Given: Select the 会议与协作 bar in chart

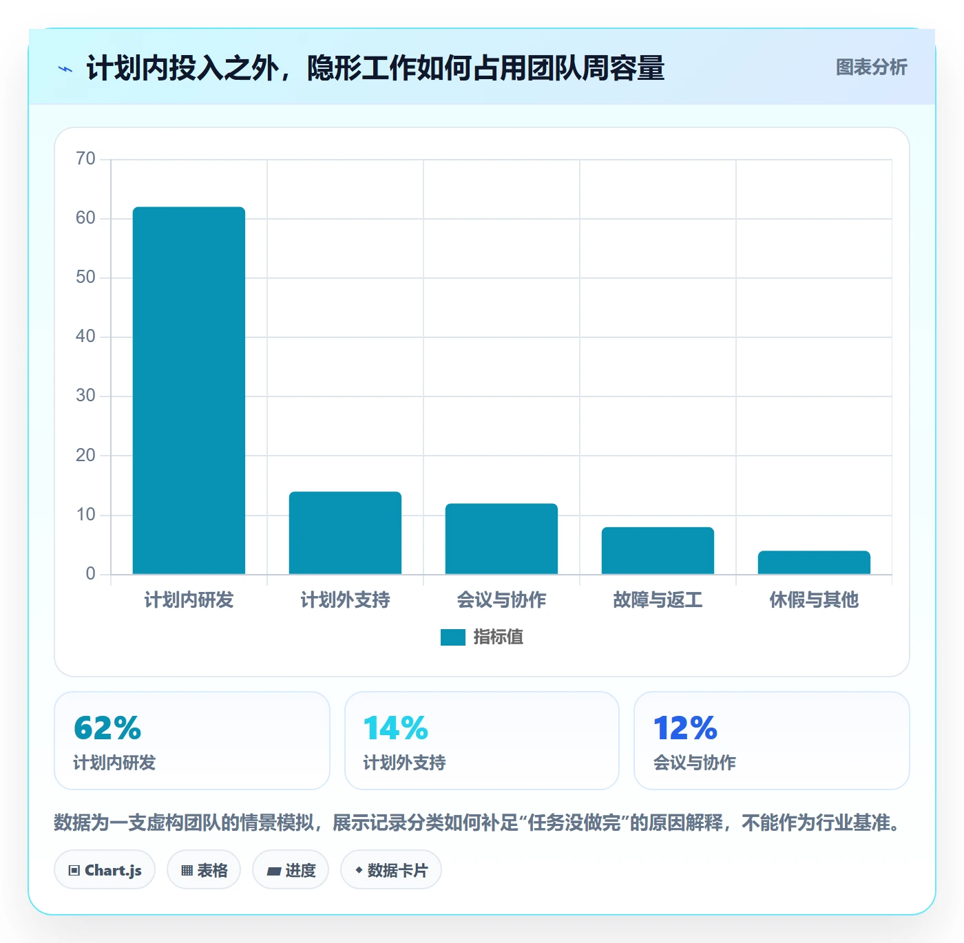Looking at the screenshot, I should 501,539.
